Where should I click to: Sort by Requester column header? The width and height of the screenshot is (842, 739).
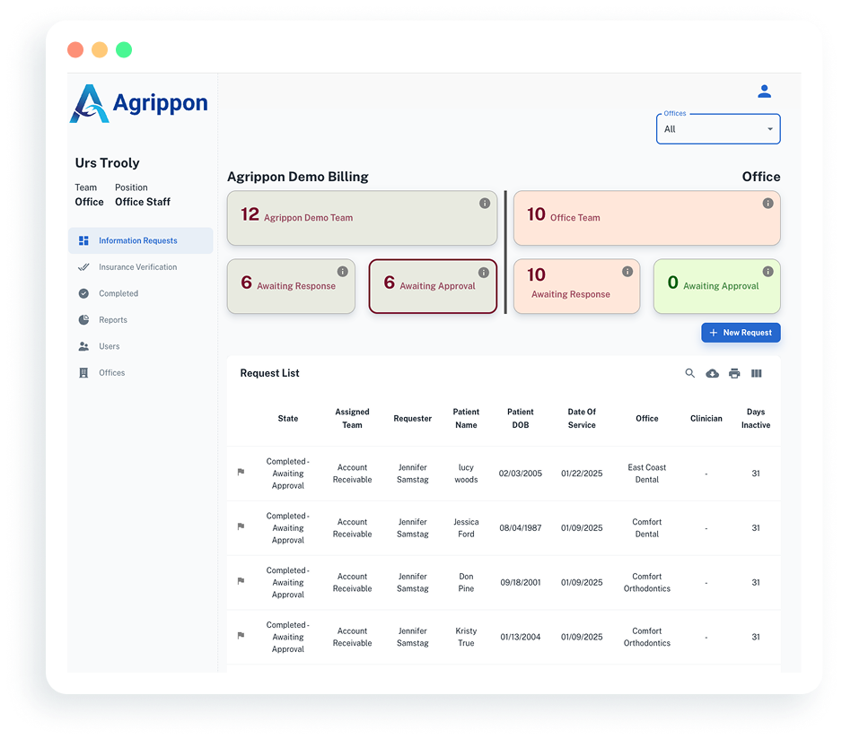[412, 418]
